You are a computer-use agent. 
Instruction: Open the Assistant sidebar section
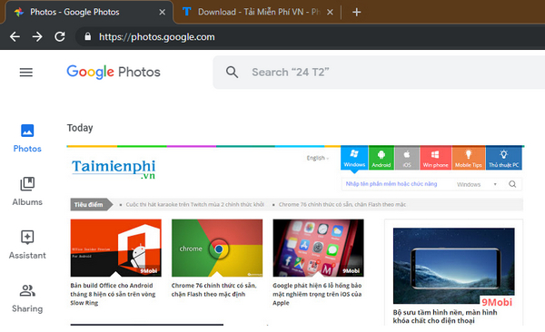point(27,245)
